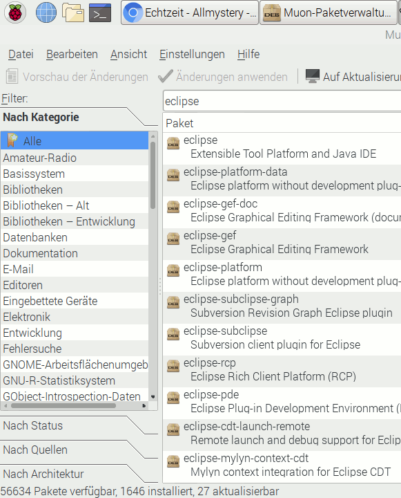Click eclipse-gef package icon
Screen dimensions: 401x498
coord(173,239)
